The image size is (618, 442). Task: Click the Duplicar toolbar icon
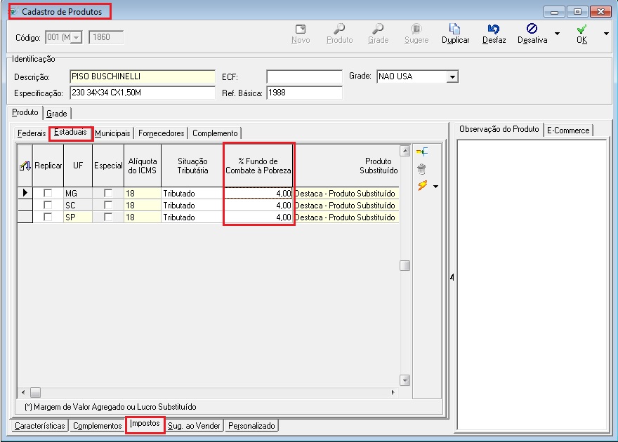tap(455, 29)
